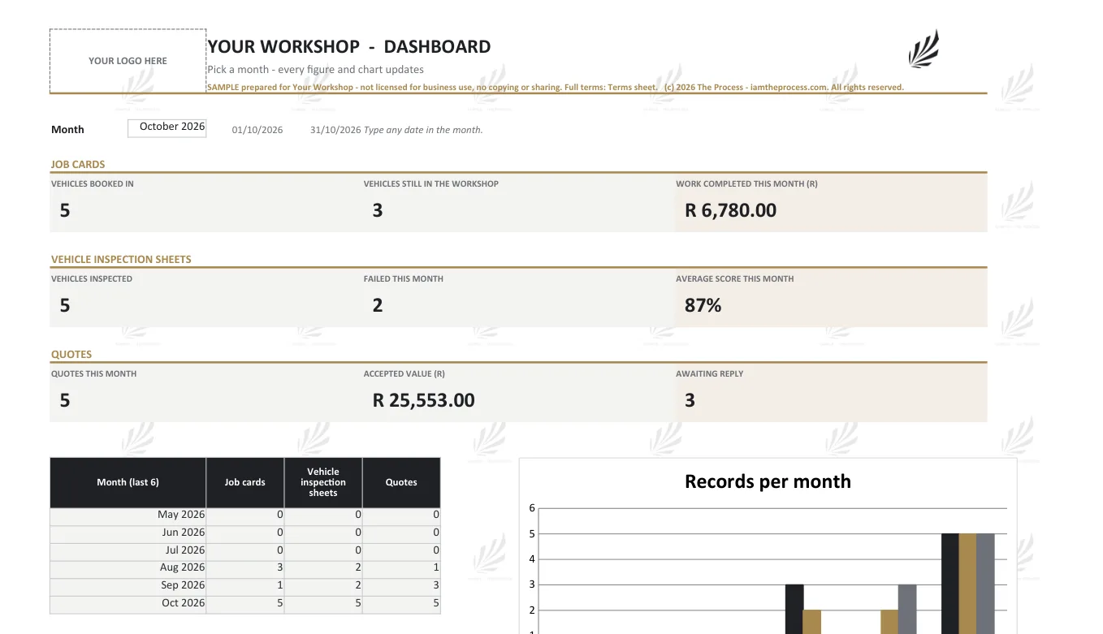Click the 'Quotes' table column header
This screenshot has width=1103, height=634.
(x=401, y=482)
